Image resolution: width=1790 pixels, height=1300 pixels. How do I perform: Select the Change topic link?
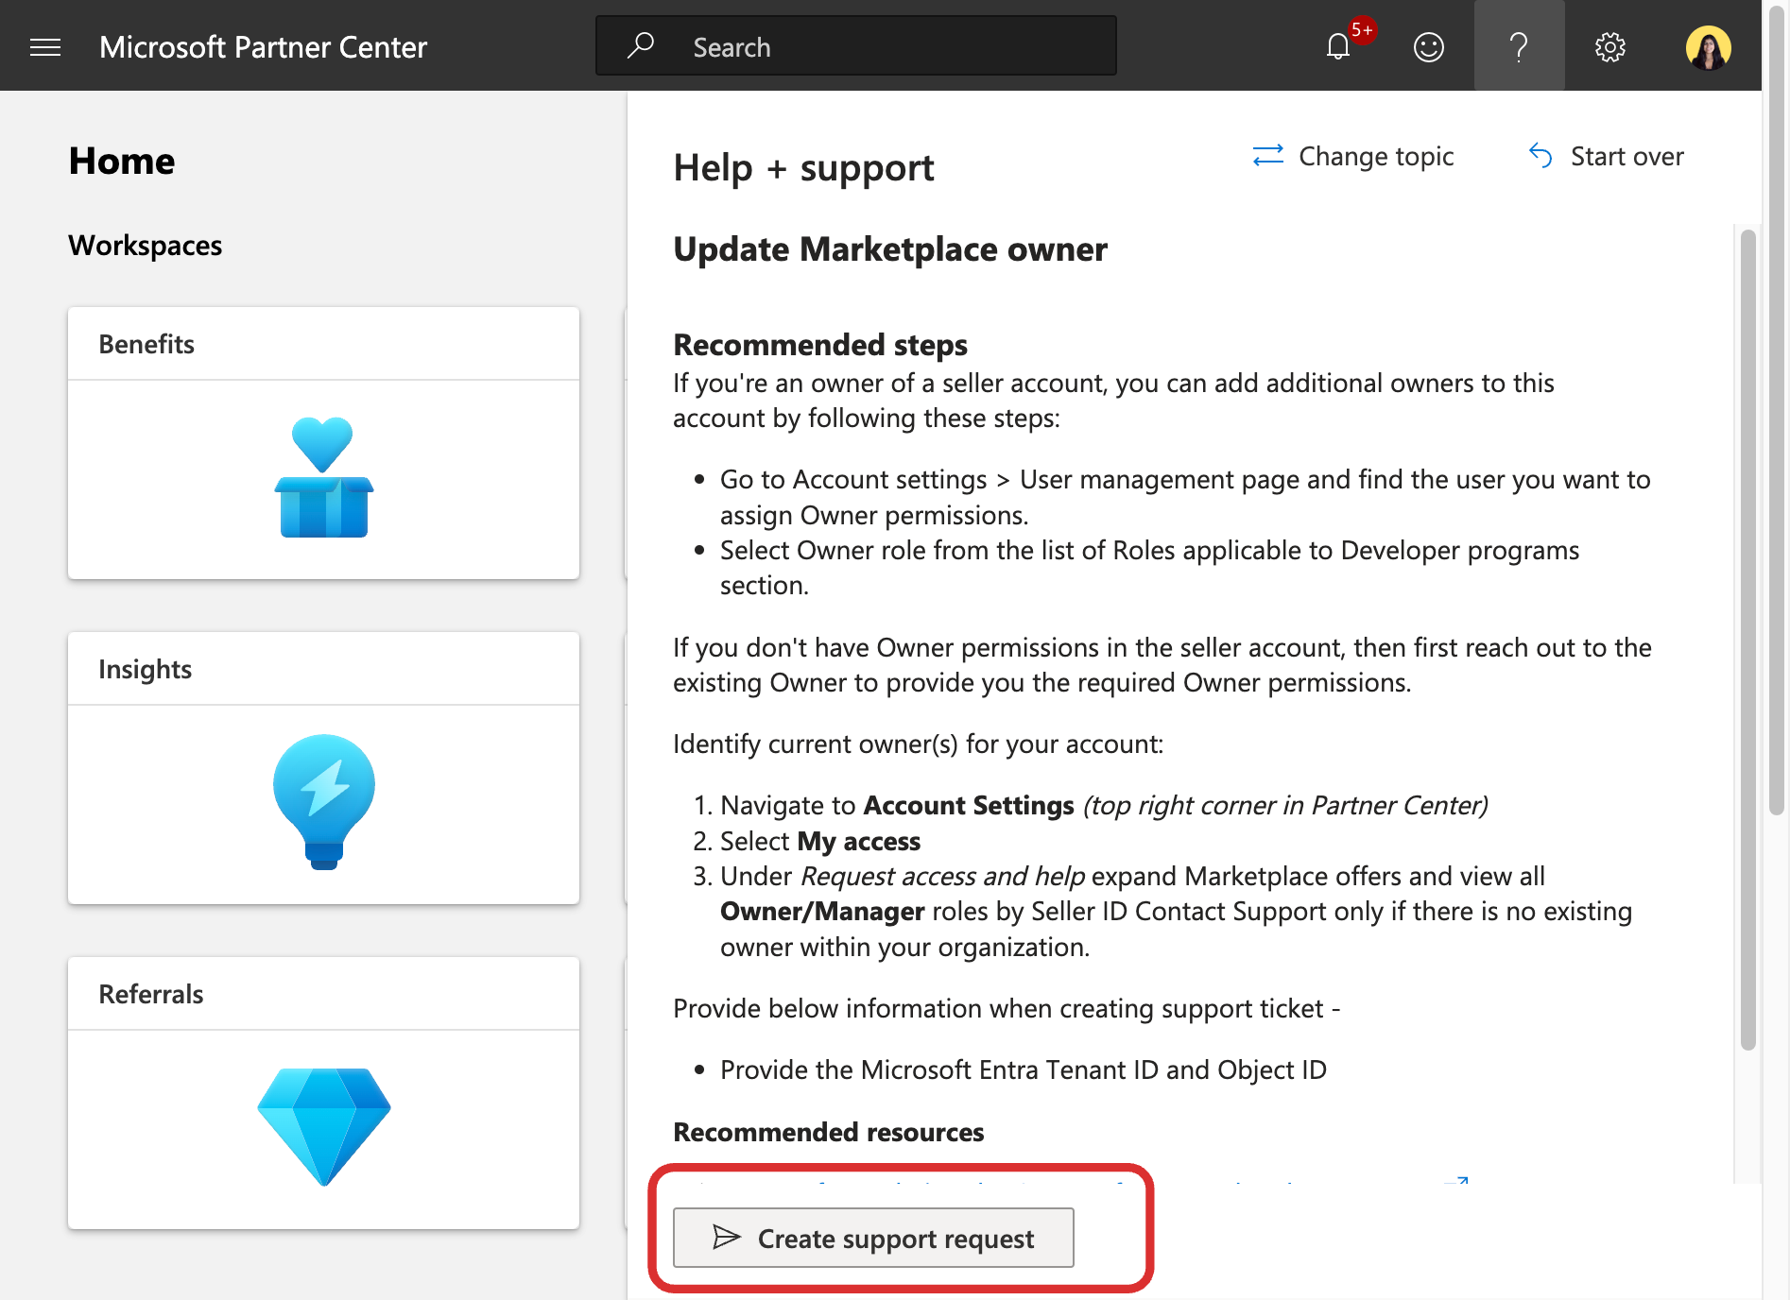[x=1353, y=156]
